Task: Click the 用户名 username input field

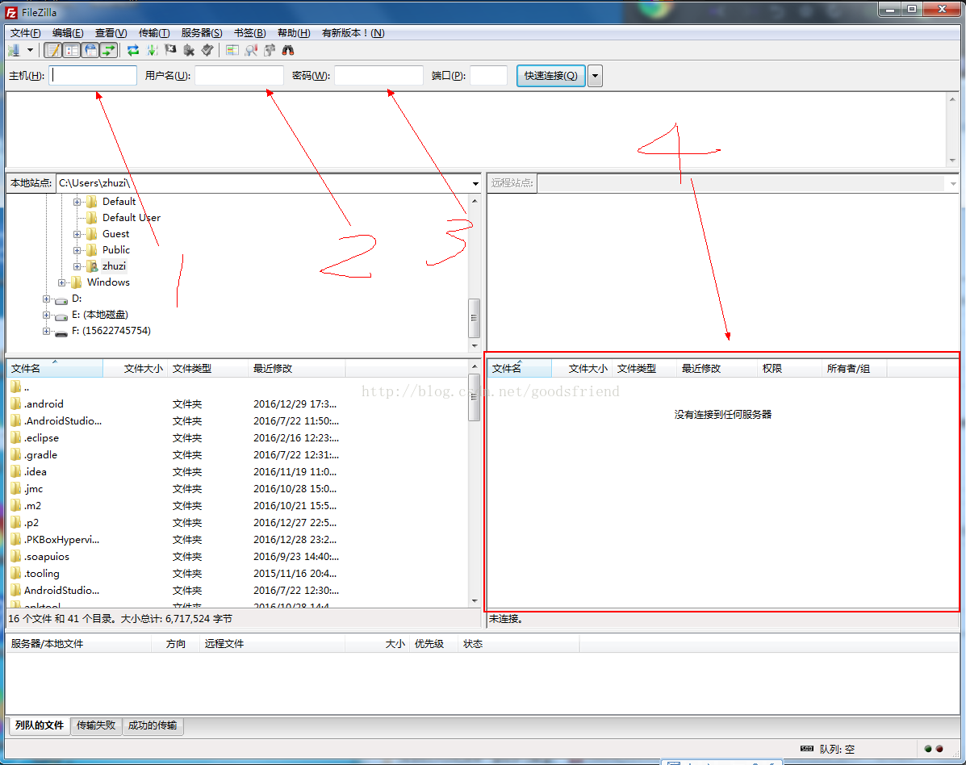Action: click(x=239, y=75)
